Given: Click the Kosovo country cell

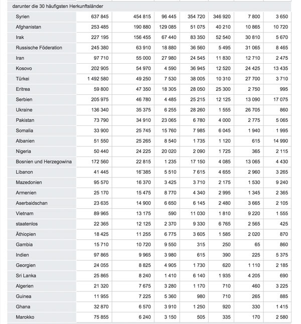Looking at the screenshot, I should [x=24, y=68].
